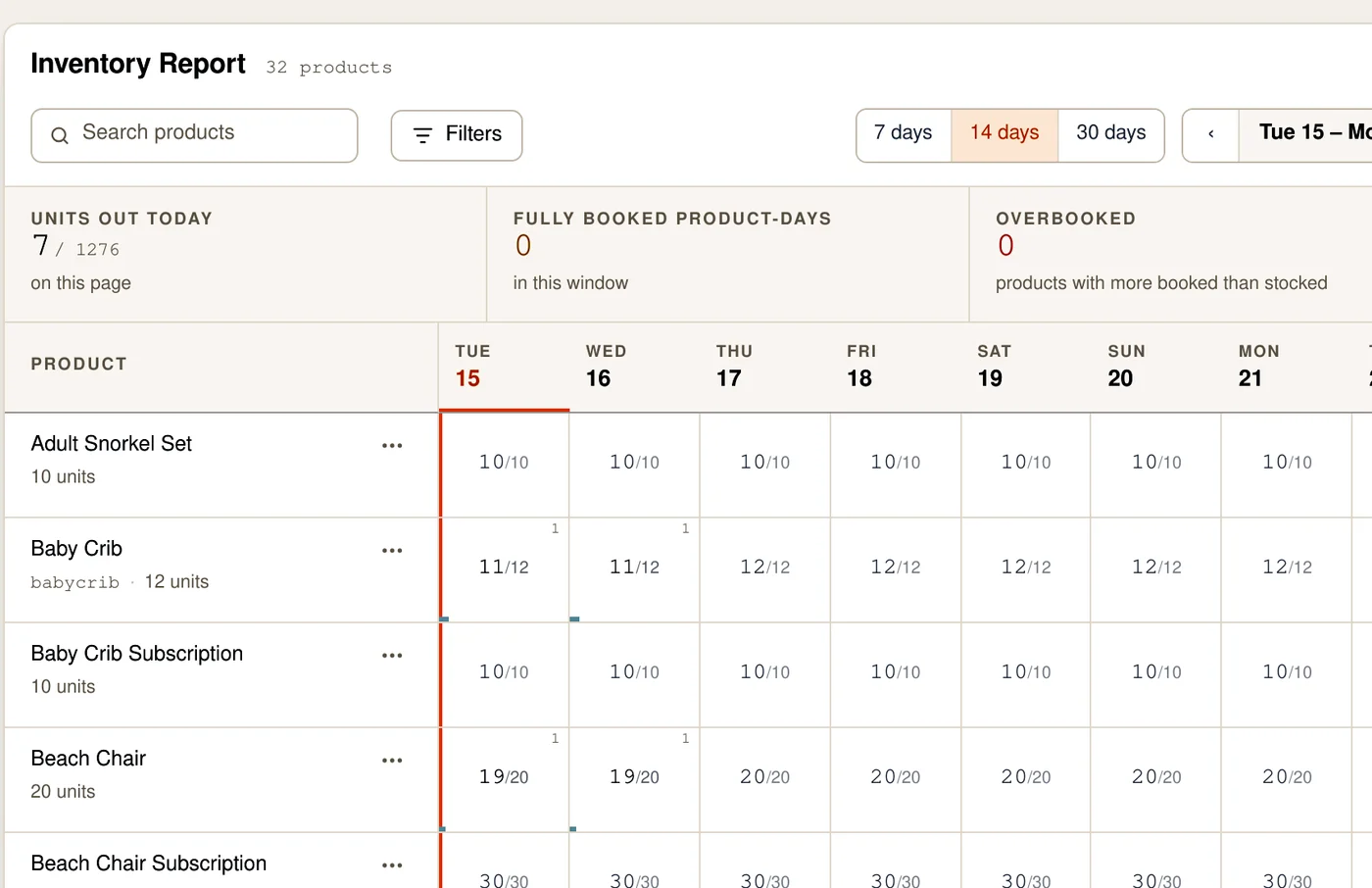Viewport: 1372px width, 888px height.
Task: Click Baby Crib Thursday 12/12 cell
Action: (764, 567)
